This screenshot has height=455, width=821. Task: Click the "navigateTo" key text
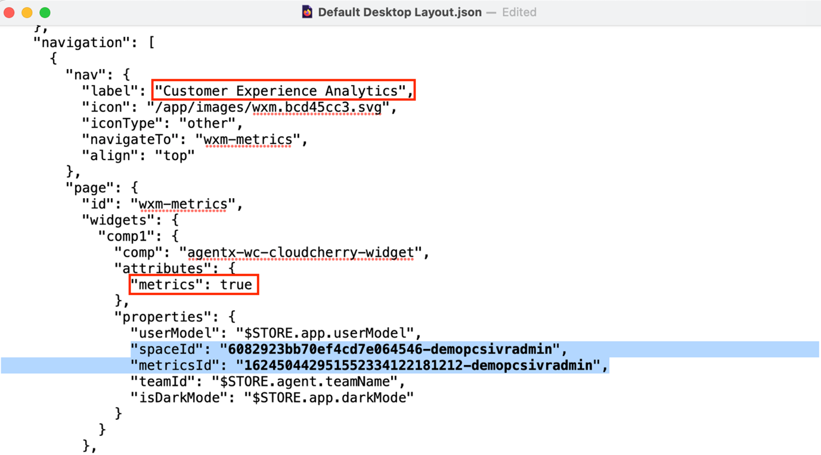pyautogui.click(x=130, y=139)
